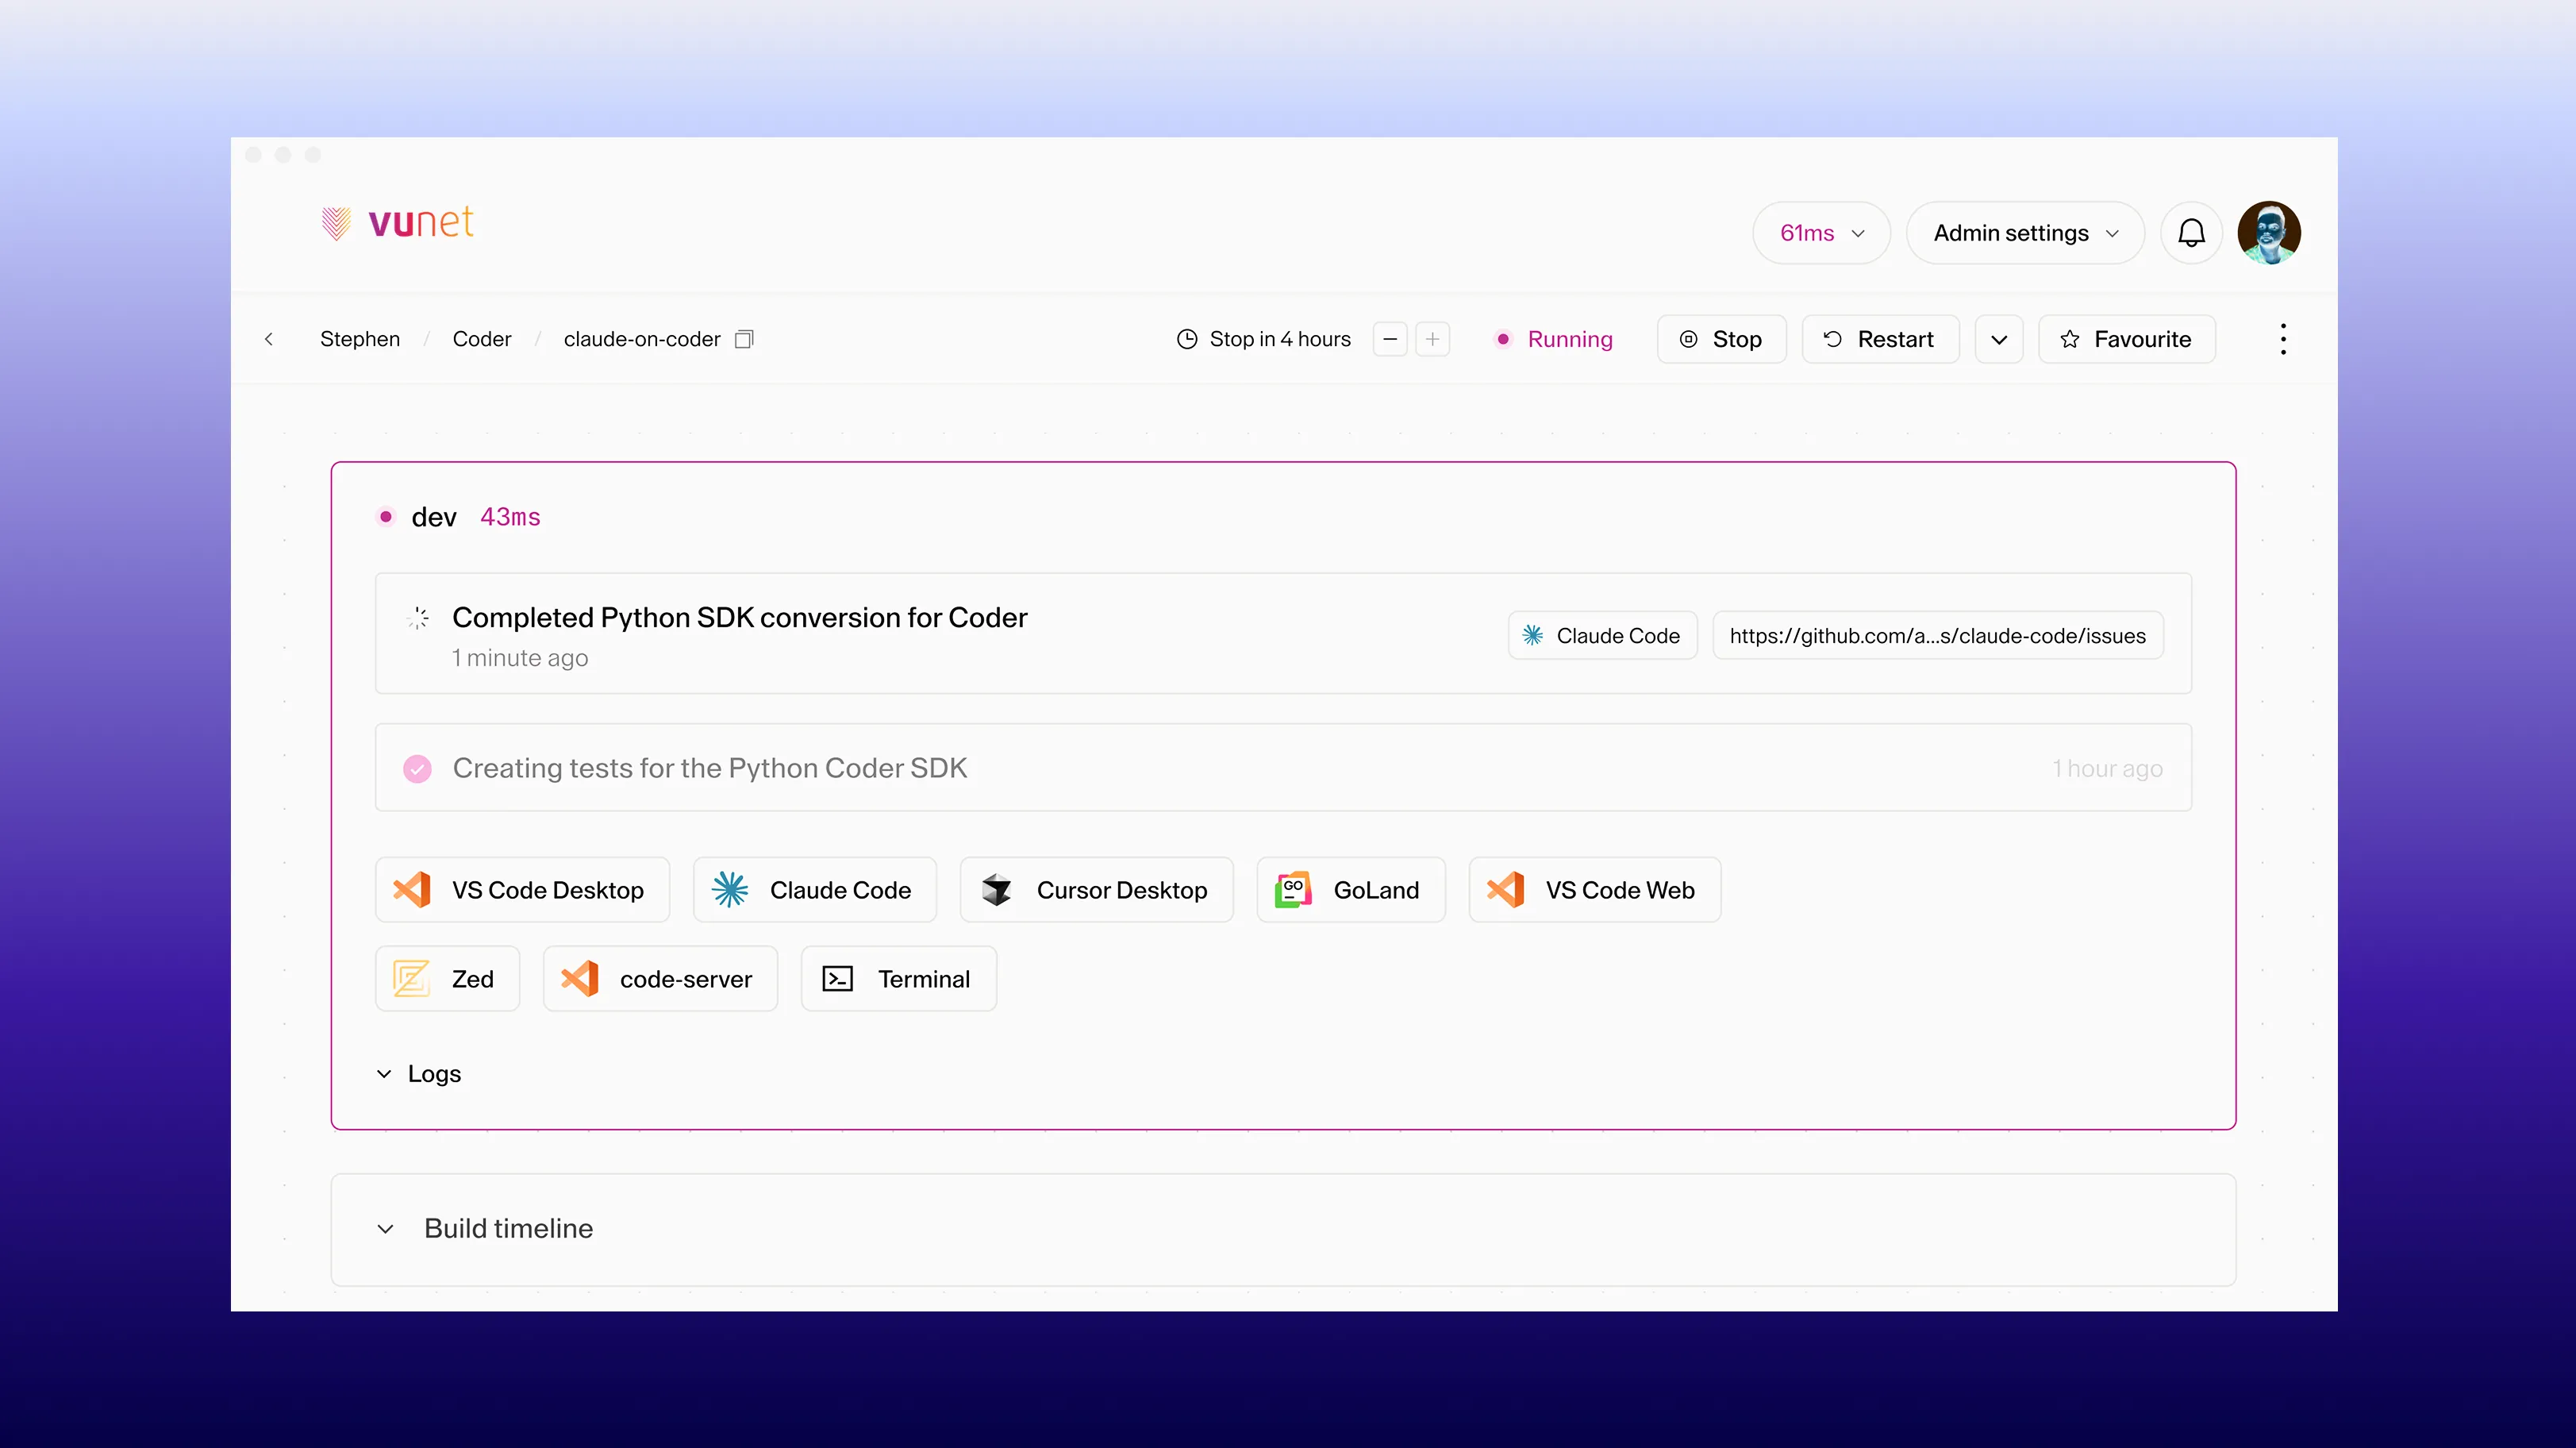Copy workspace name claude-on-coder icon

tap(744, 339)
